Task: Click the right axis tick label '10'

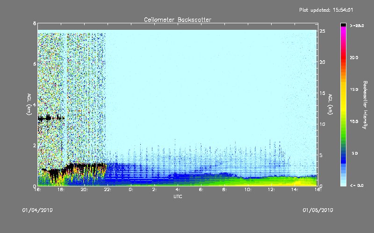Action: tap(322, 124)
